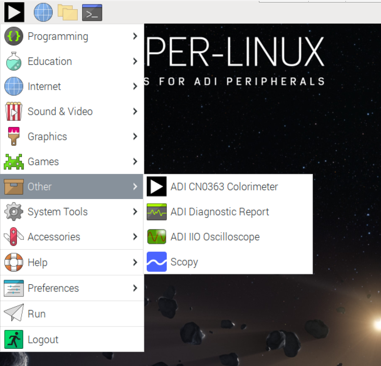
Task: Launch ADI Diagnostic Report
Action: [x=228, y=212]
